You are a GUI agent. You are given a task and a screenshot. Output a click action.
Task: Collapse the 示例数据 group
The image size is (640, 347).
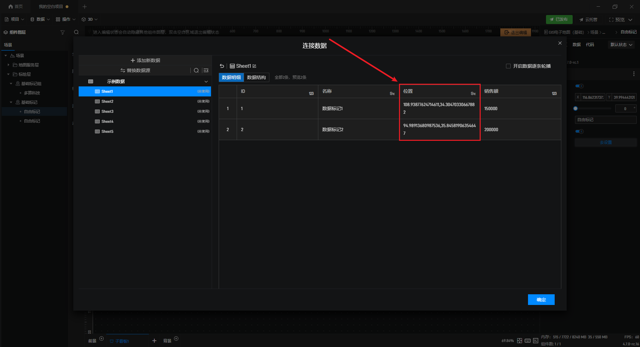(x=206, y=81)
